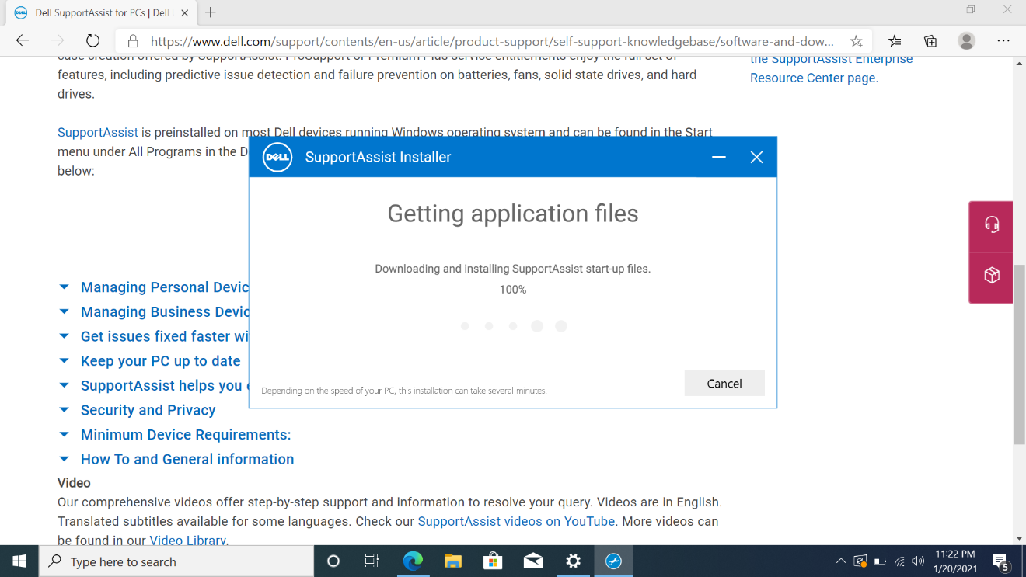This screenshot has width=1026, height=577.
Task: Close the Dell SupportAssist tab
Action: click(x=184, y=12)
